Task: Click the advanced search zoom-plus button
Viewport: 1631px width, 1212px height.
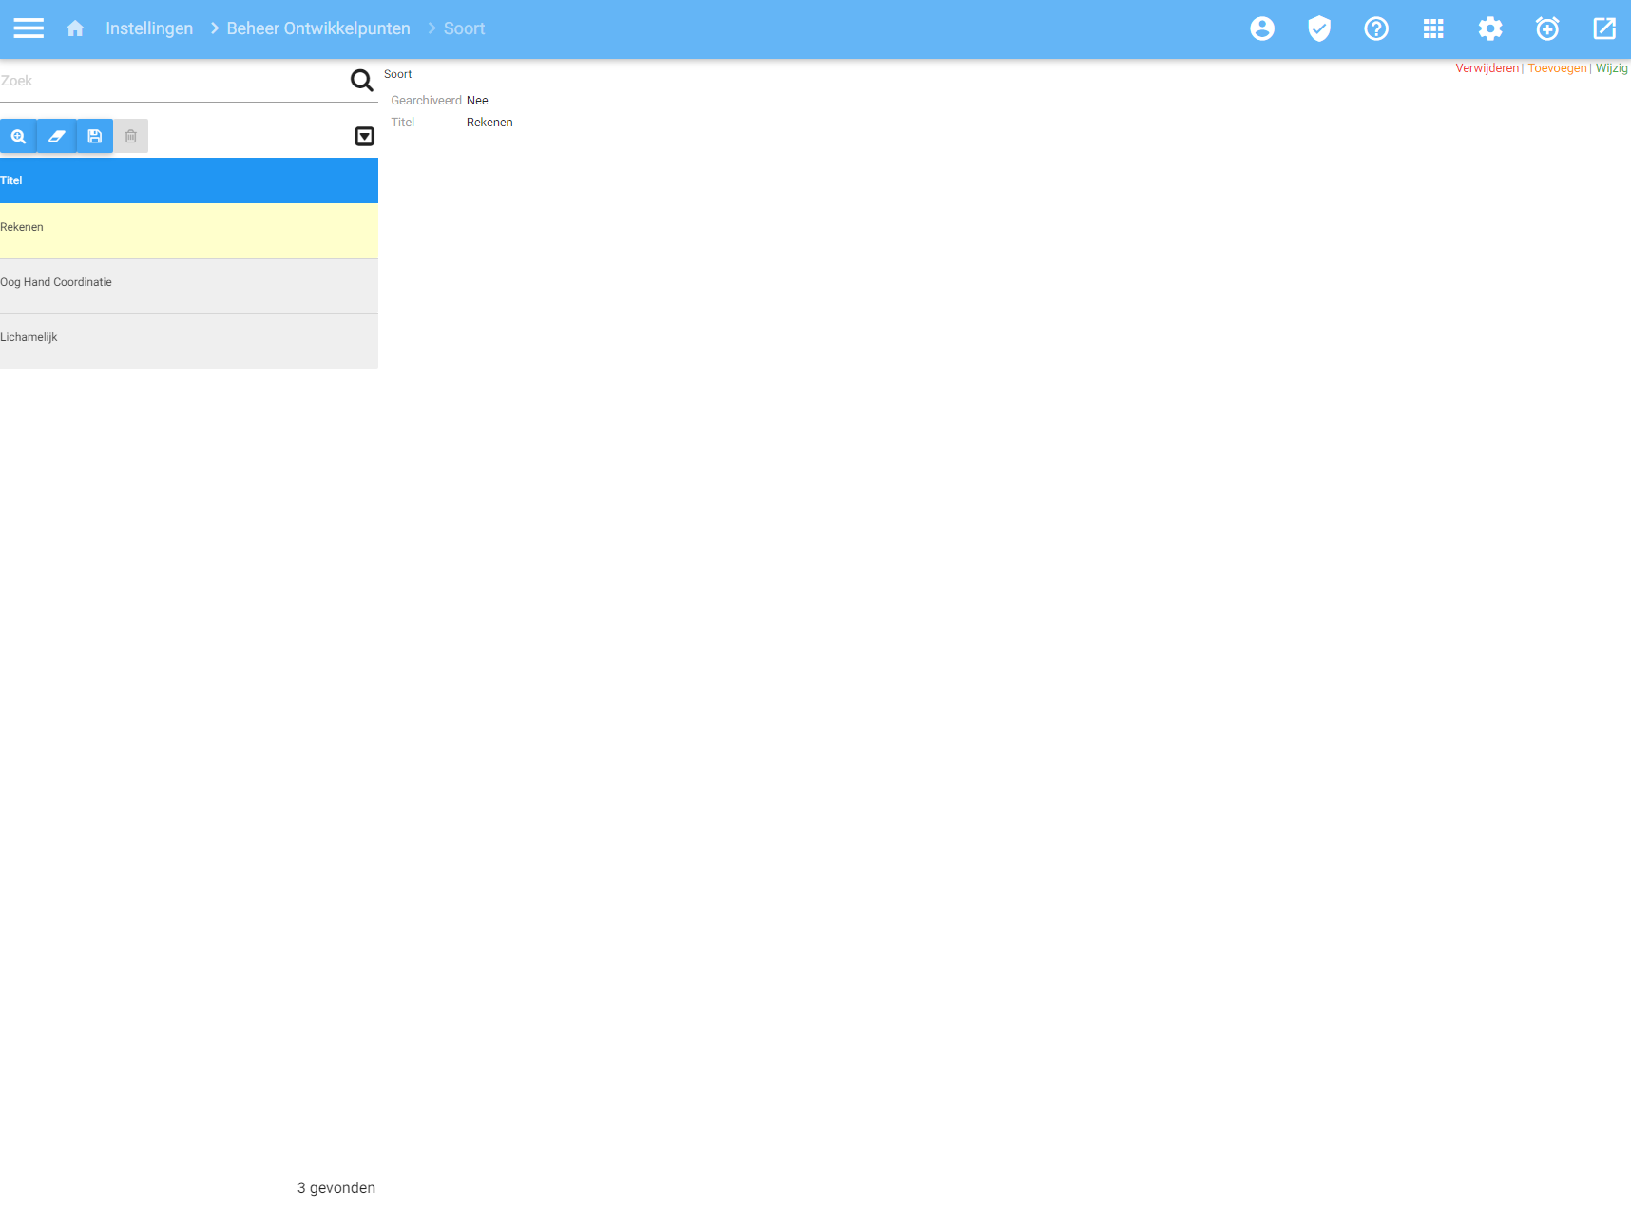Action: pos(18,136)
